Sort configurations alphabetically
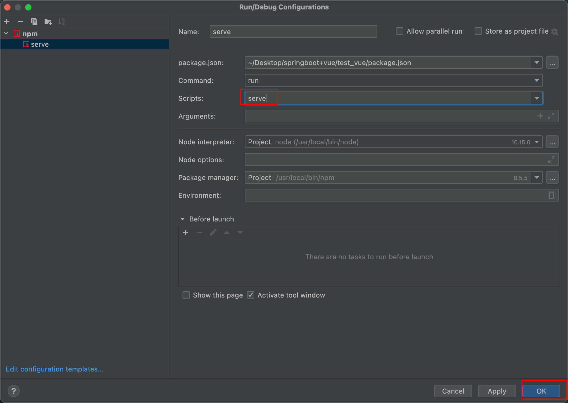The width and height of the screenshot is (568, 403). coord(61,22)
